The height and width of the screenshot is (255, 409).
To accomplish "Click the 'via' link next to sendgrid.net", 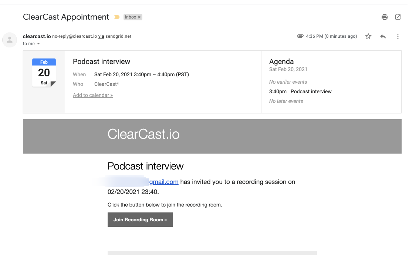I will pyautogui.click(x=101, y=36).
